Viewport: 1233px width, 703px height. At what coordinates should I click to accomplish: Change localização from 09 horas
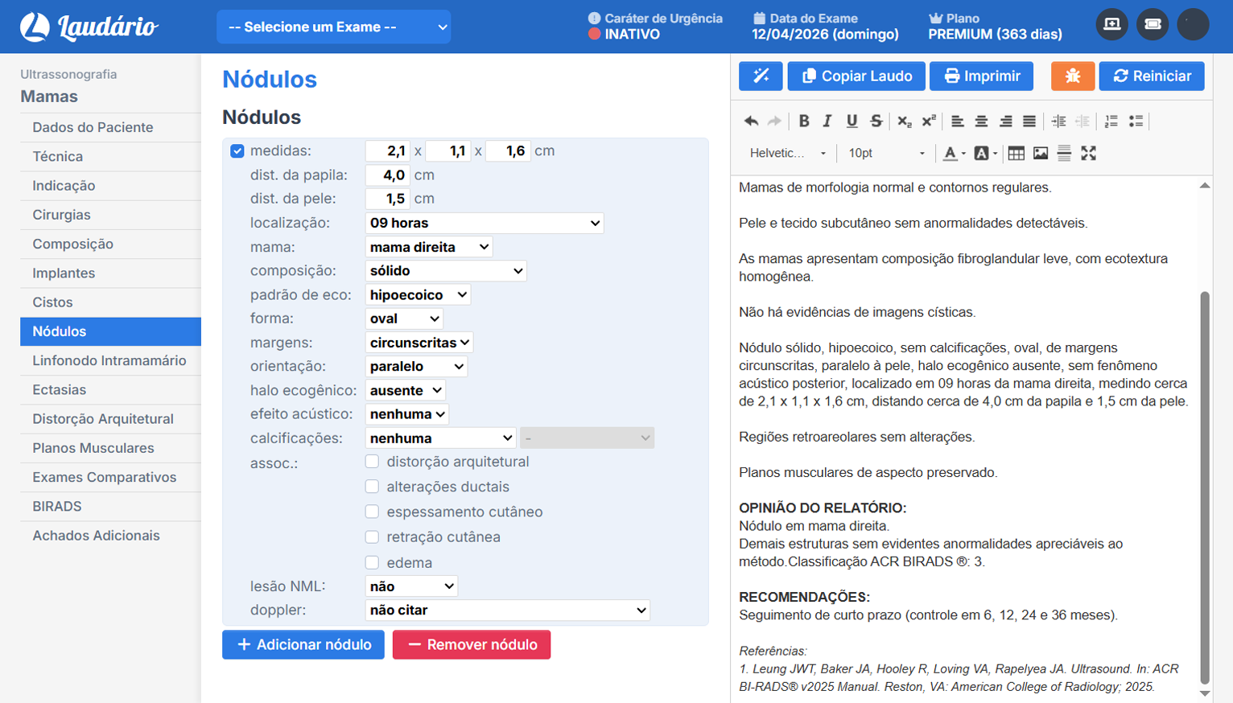[485, 223]
